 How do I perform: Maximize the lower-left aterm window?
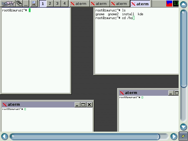[83, 105]
